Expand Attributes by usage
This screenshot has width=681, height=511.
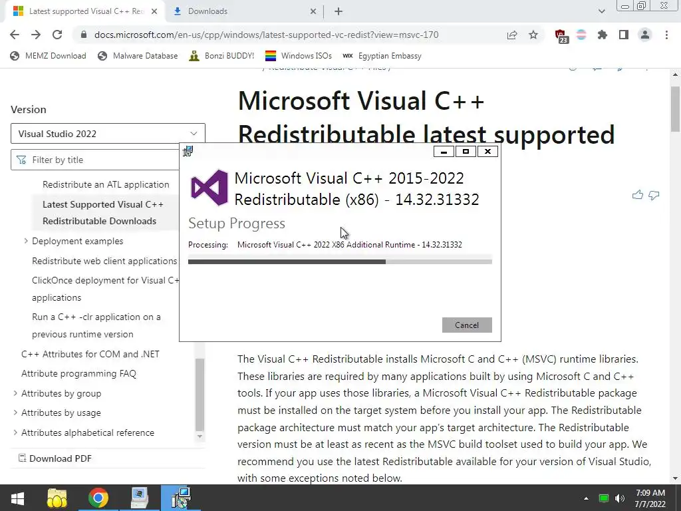tap(16, 413)
